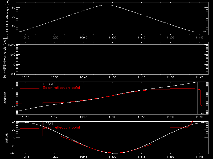Click 11:00 under the Longitude plot
Image resolution: width=213 pixels, height=159 pixels.
112,117
